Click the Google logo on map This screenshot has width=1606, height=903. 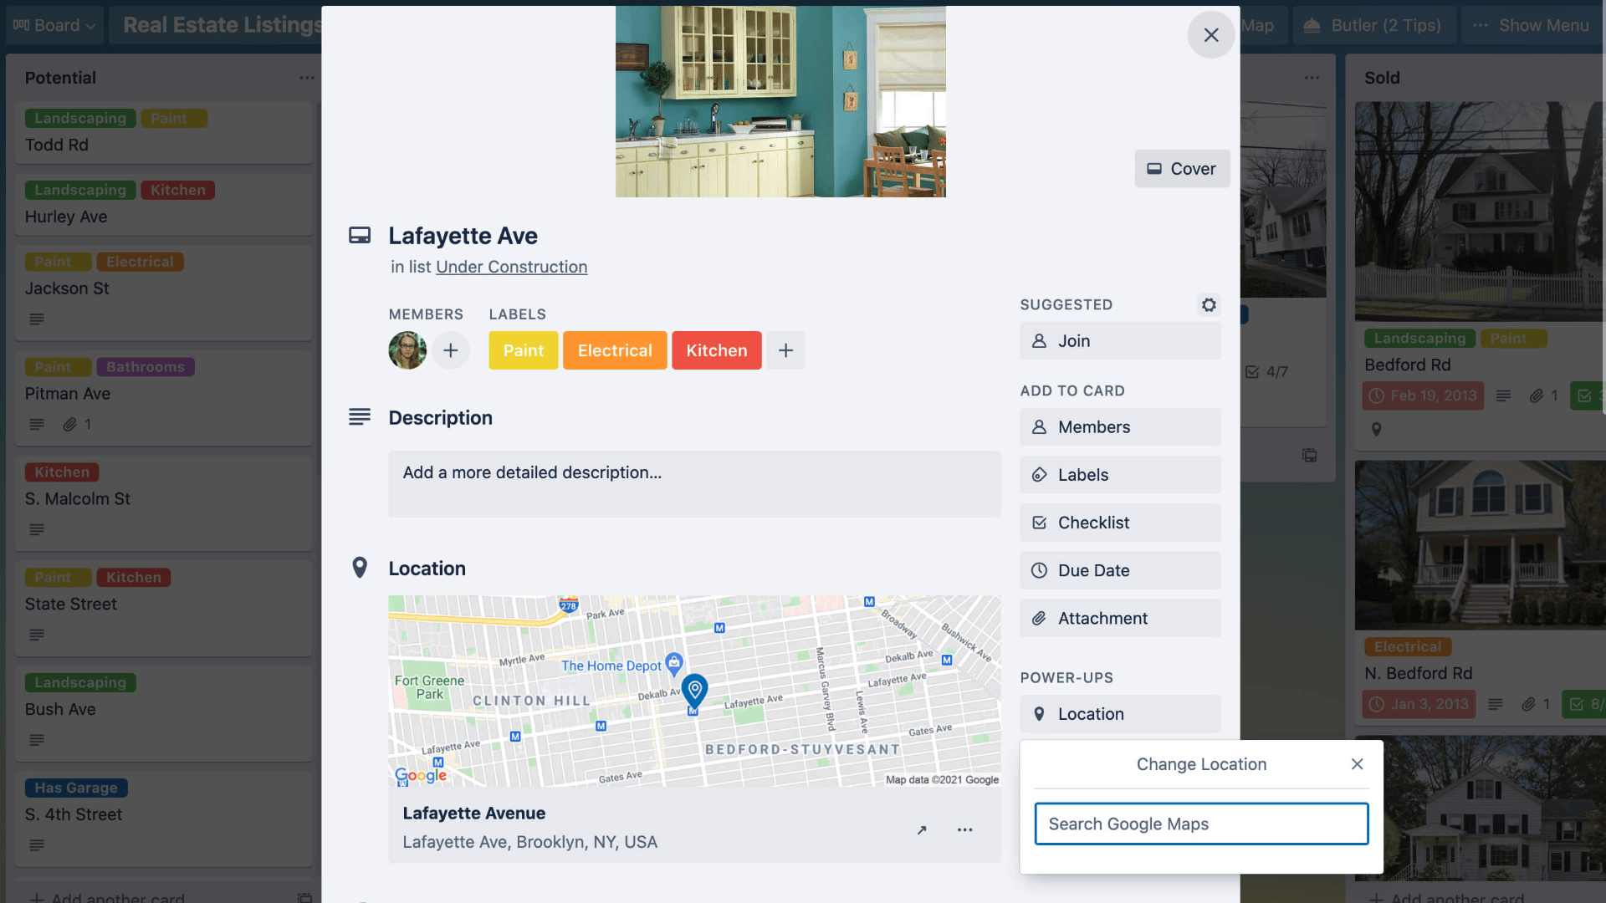coord(421,775)
